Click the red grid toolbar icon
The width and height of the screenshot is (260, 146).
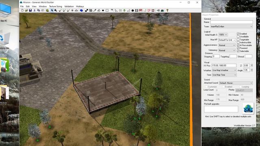pyautogui.click(x=153, y=11)
